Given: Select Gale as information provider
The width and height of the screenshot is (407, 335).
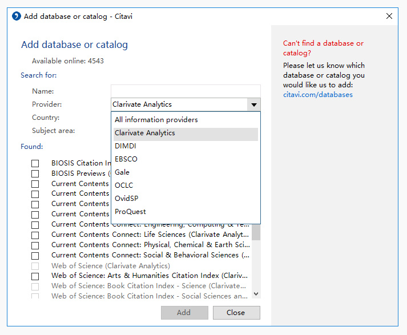Looking at the screenshot, I should [122, 172].
